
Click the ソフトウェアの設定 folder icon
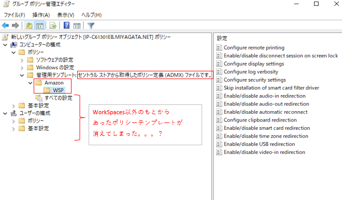30,60
